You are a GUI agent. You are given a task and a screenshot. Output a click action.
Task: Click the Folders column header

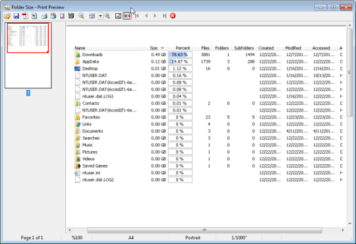tap(222, 48)
